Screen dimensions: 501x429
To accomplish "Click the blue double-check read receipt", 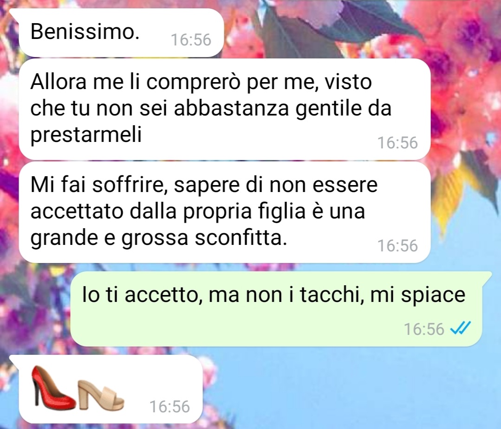I will [461, 328].
